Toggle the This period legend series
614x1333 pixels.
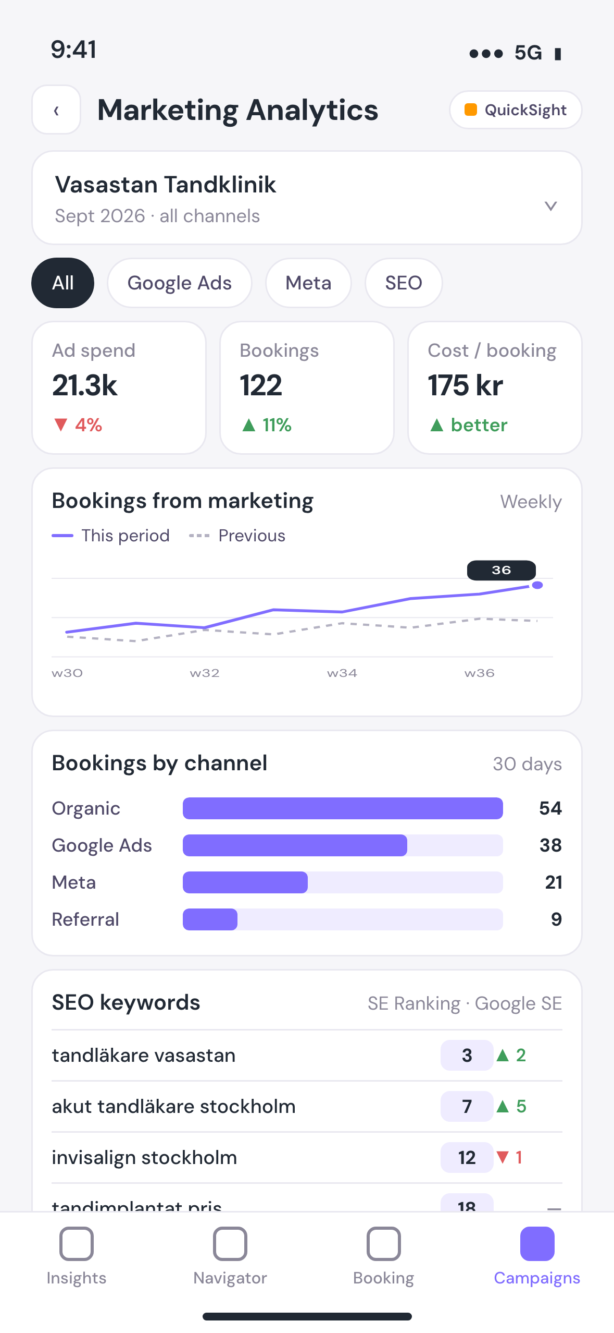tap(111, 536)
